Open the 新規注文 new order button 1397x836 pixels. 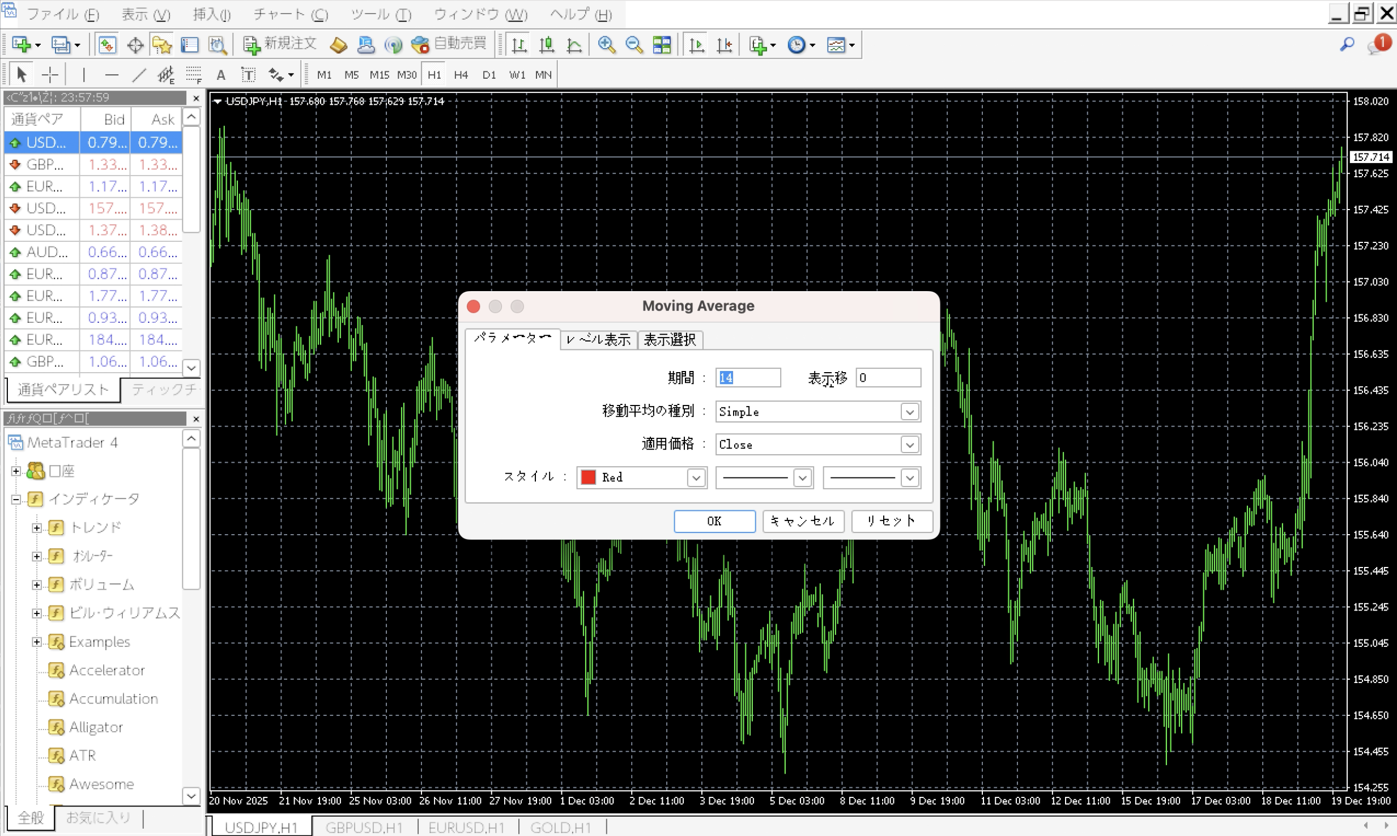[279, 44]
